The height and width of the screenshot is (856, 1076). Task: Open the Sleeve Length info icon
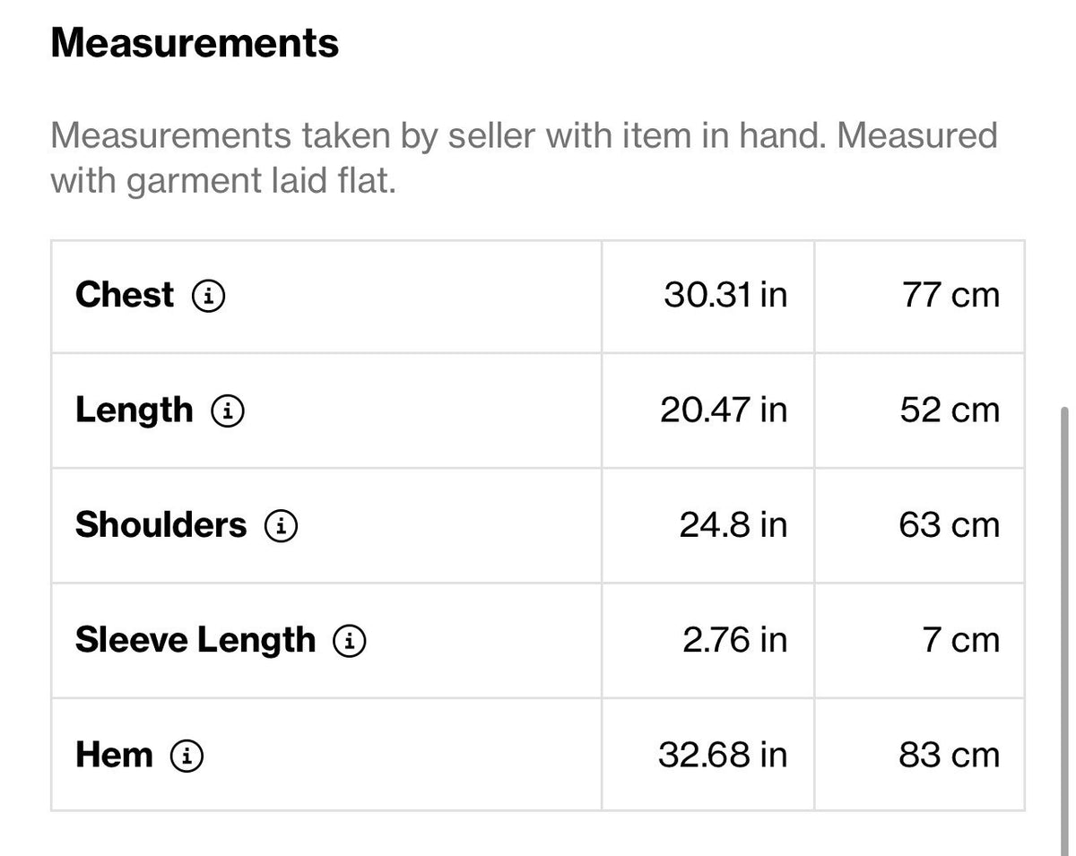[350, 640]
